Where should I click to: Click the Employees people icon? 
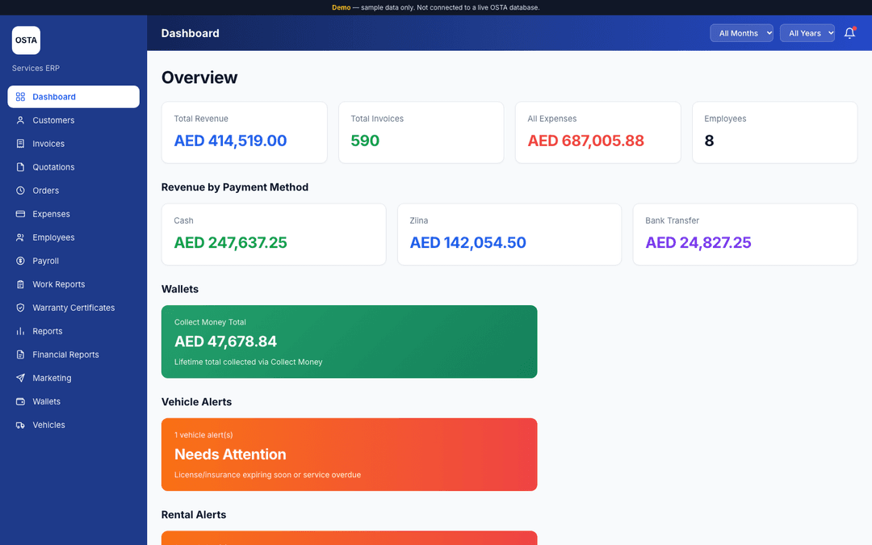click(x=20, y=237)
